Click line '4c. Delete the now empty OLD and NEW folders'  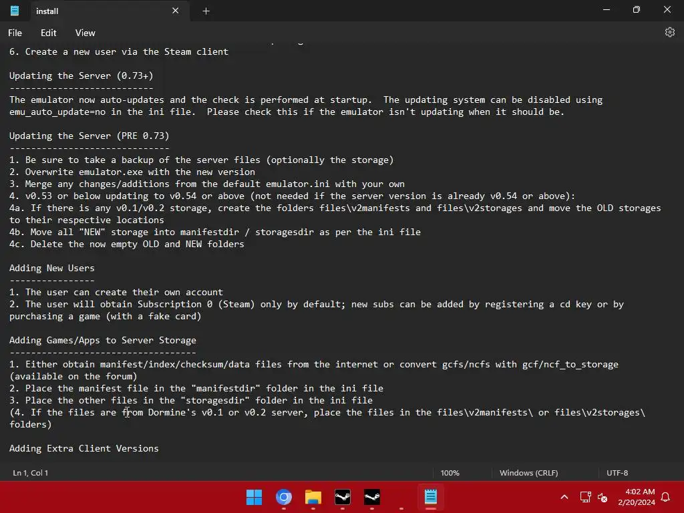tap(126, 244)
